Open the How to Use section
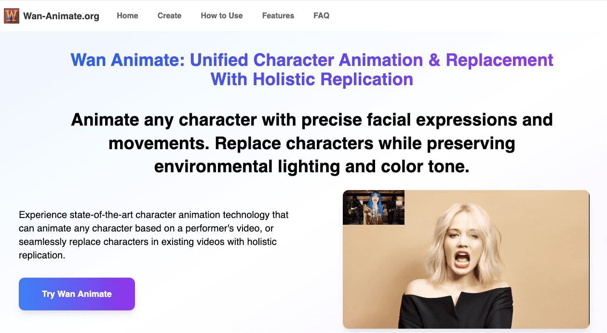Screen dimensions: 607x333 point(221,15)
